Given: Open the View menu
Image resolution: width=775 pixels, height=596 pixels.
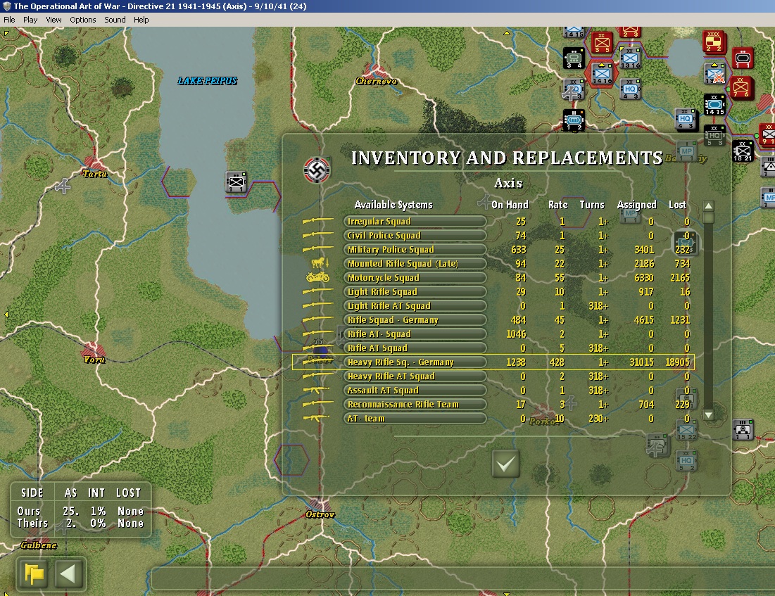Looking at the screenshot, I should tap(53, 20).
